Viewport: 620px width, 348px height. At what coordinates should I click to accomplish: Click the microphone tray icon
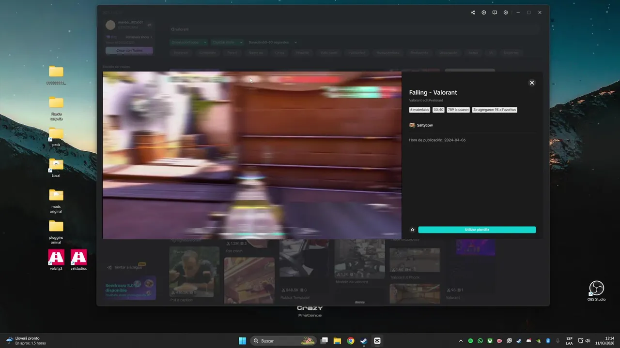tap(558, 341)
